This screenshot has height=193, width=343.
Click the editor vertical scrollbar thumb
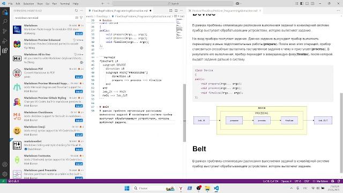pyautogui.click(x=184, y=113)
